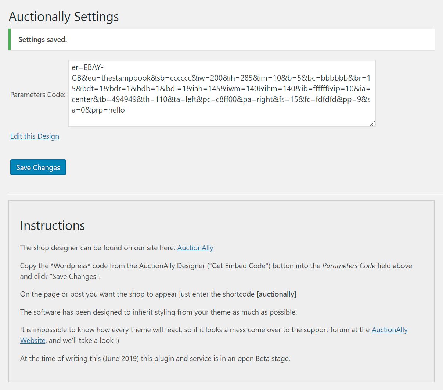Click the Auctionally Settings page heading

pyautogui.click(x=64, y=17)
